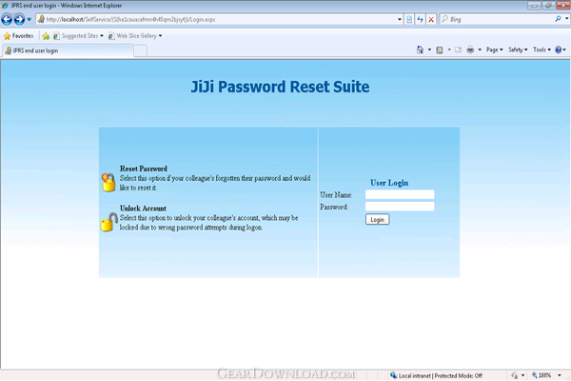This screenshot has width=571, height=381.
Task: Add page to Favorites bar star icon
Action: click(46, 36)
